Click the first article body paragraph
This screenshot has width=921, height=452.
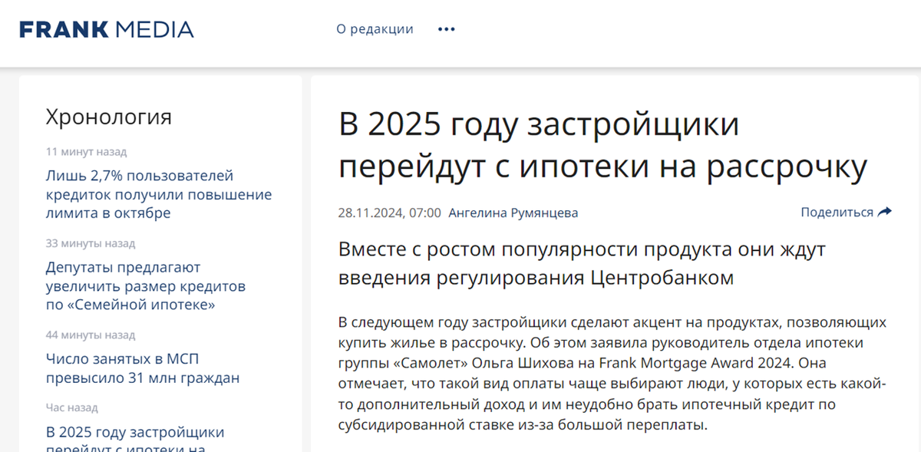click(x=612, y=373)
